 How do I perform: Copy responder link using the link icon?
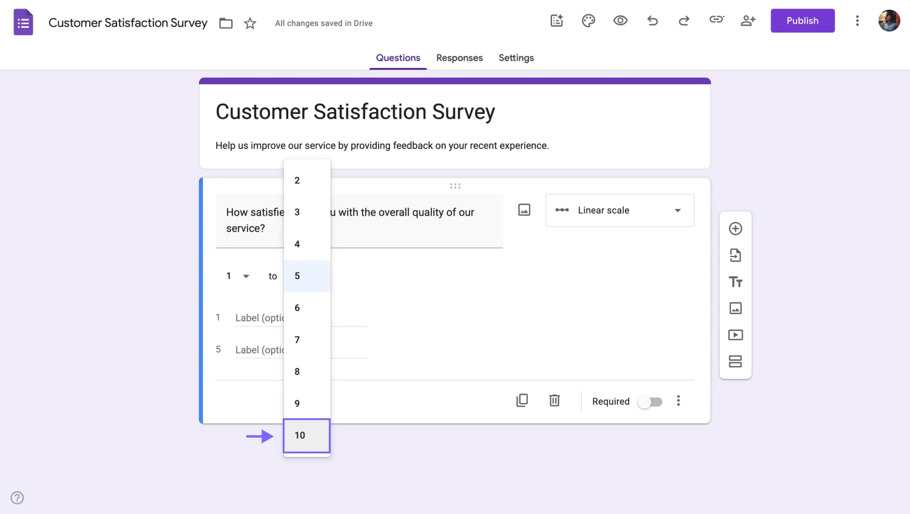[x=716, y=20]
